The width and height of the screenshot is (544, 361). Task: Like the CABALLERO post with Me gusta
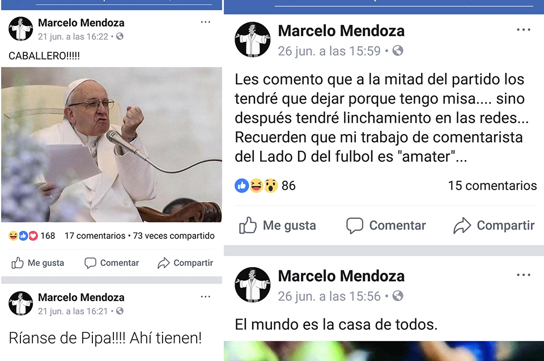[37, 263]
